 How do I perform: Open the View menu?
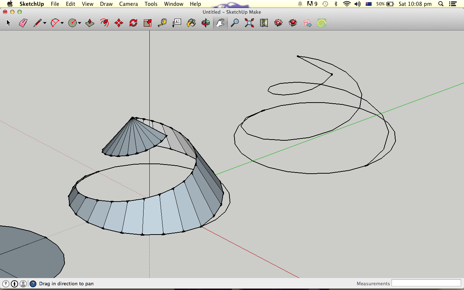(88, 4)
